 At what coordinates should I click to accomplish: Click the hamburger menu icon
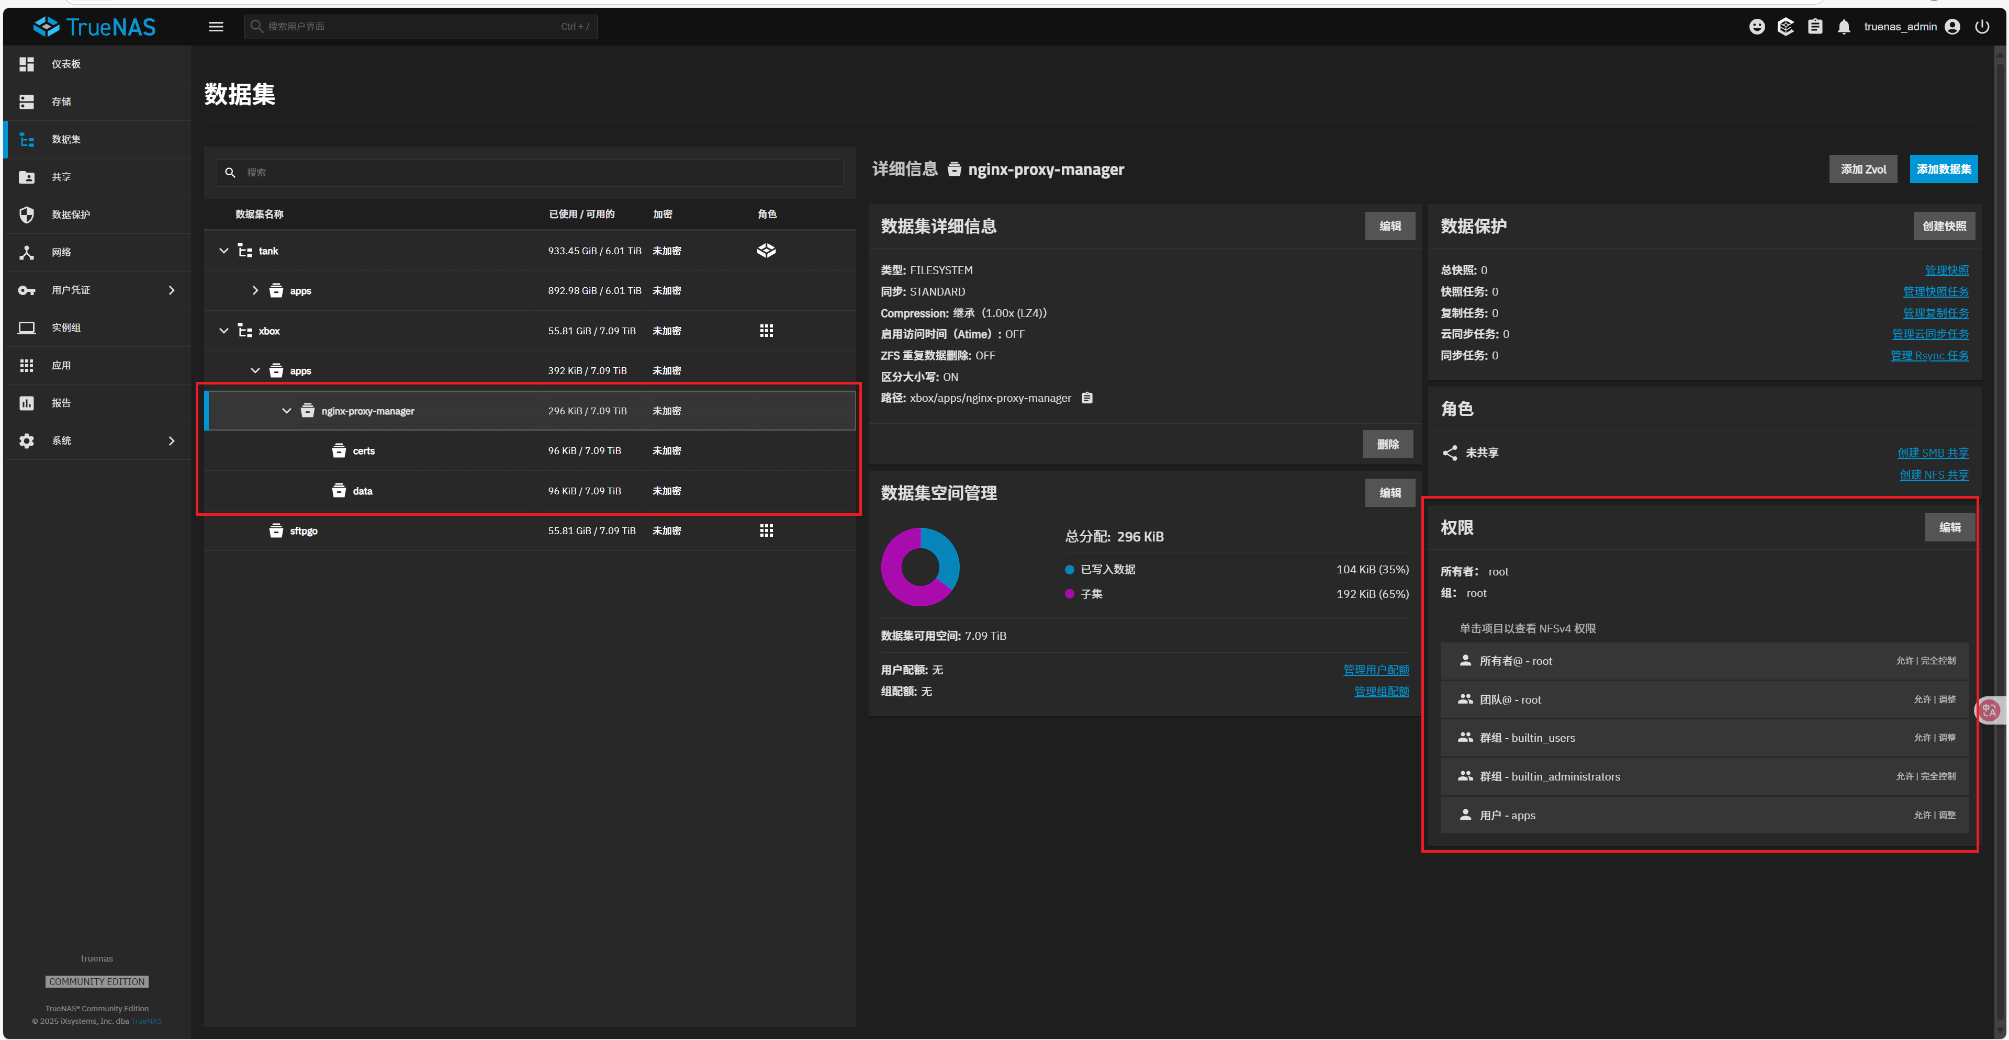216,26
